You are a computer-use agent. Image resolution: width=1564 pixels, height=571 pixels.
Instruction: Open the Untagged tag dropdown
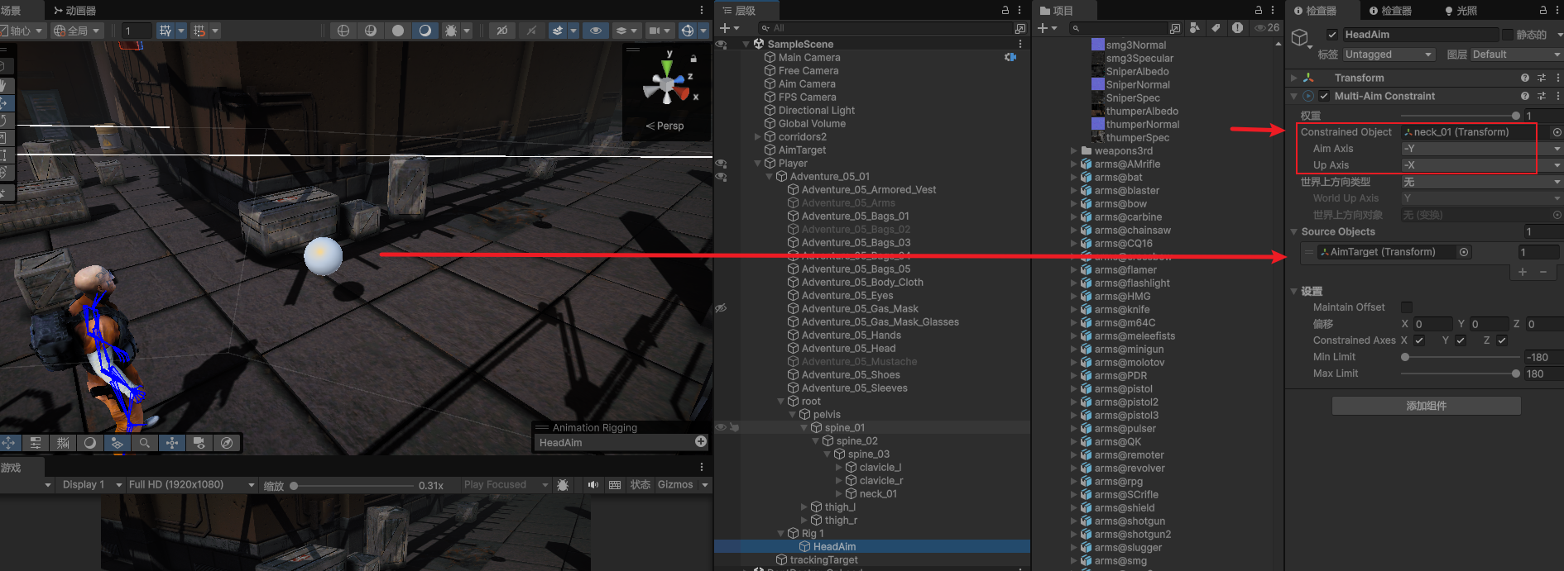[x=1389, y=55]
